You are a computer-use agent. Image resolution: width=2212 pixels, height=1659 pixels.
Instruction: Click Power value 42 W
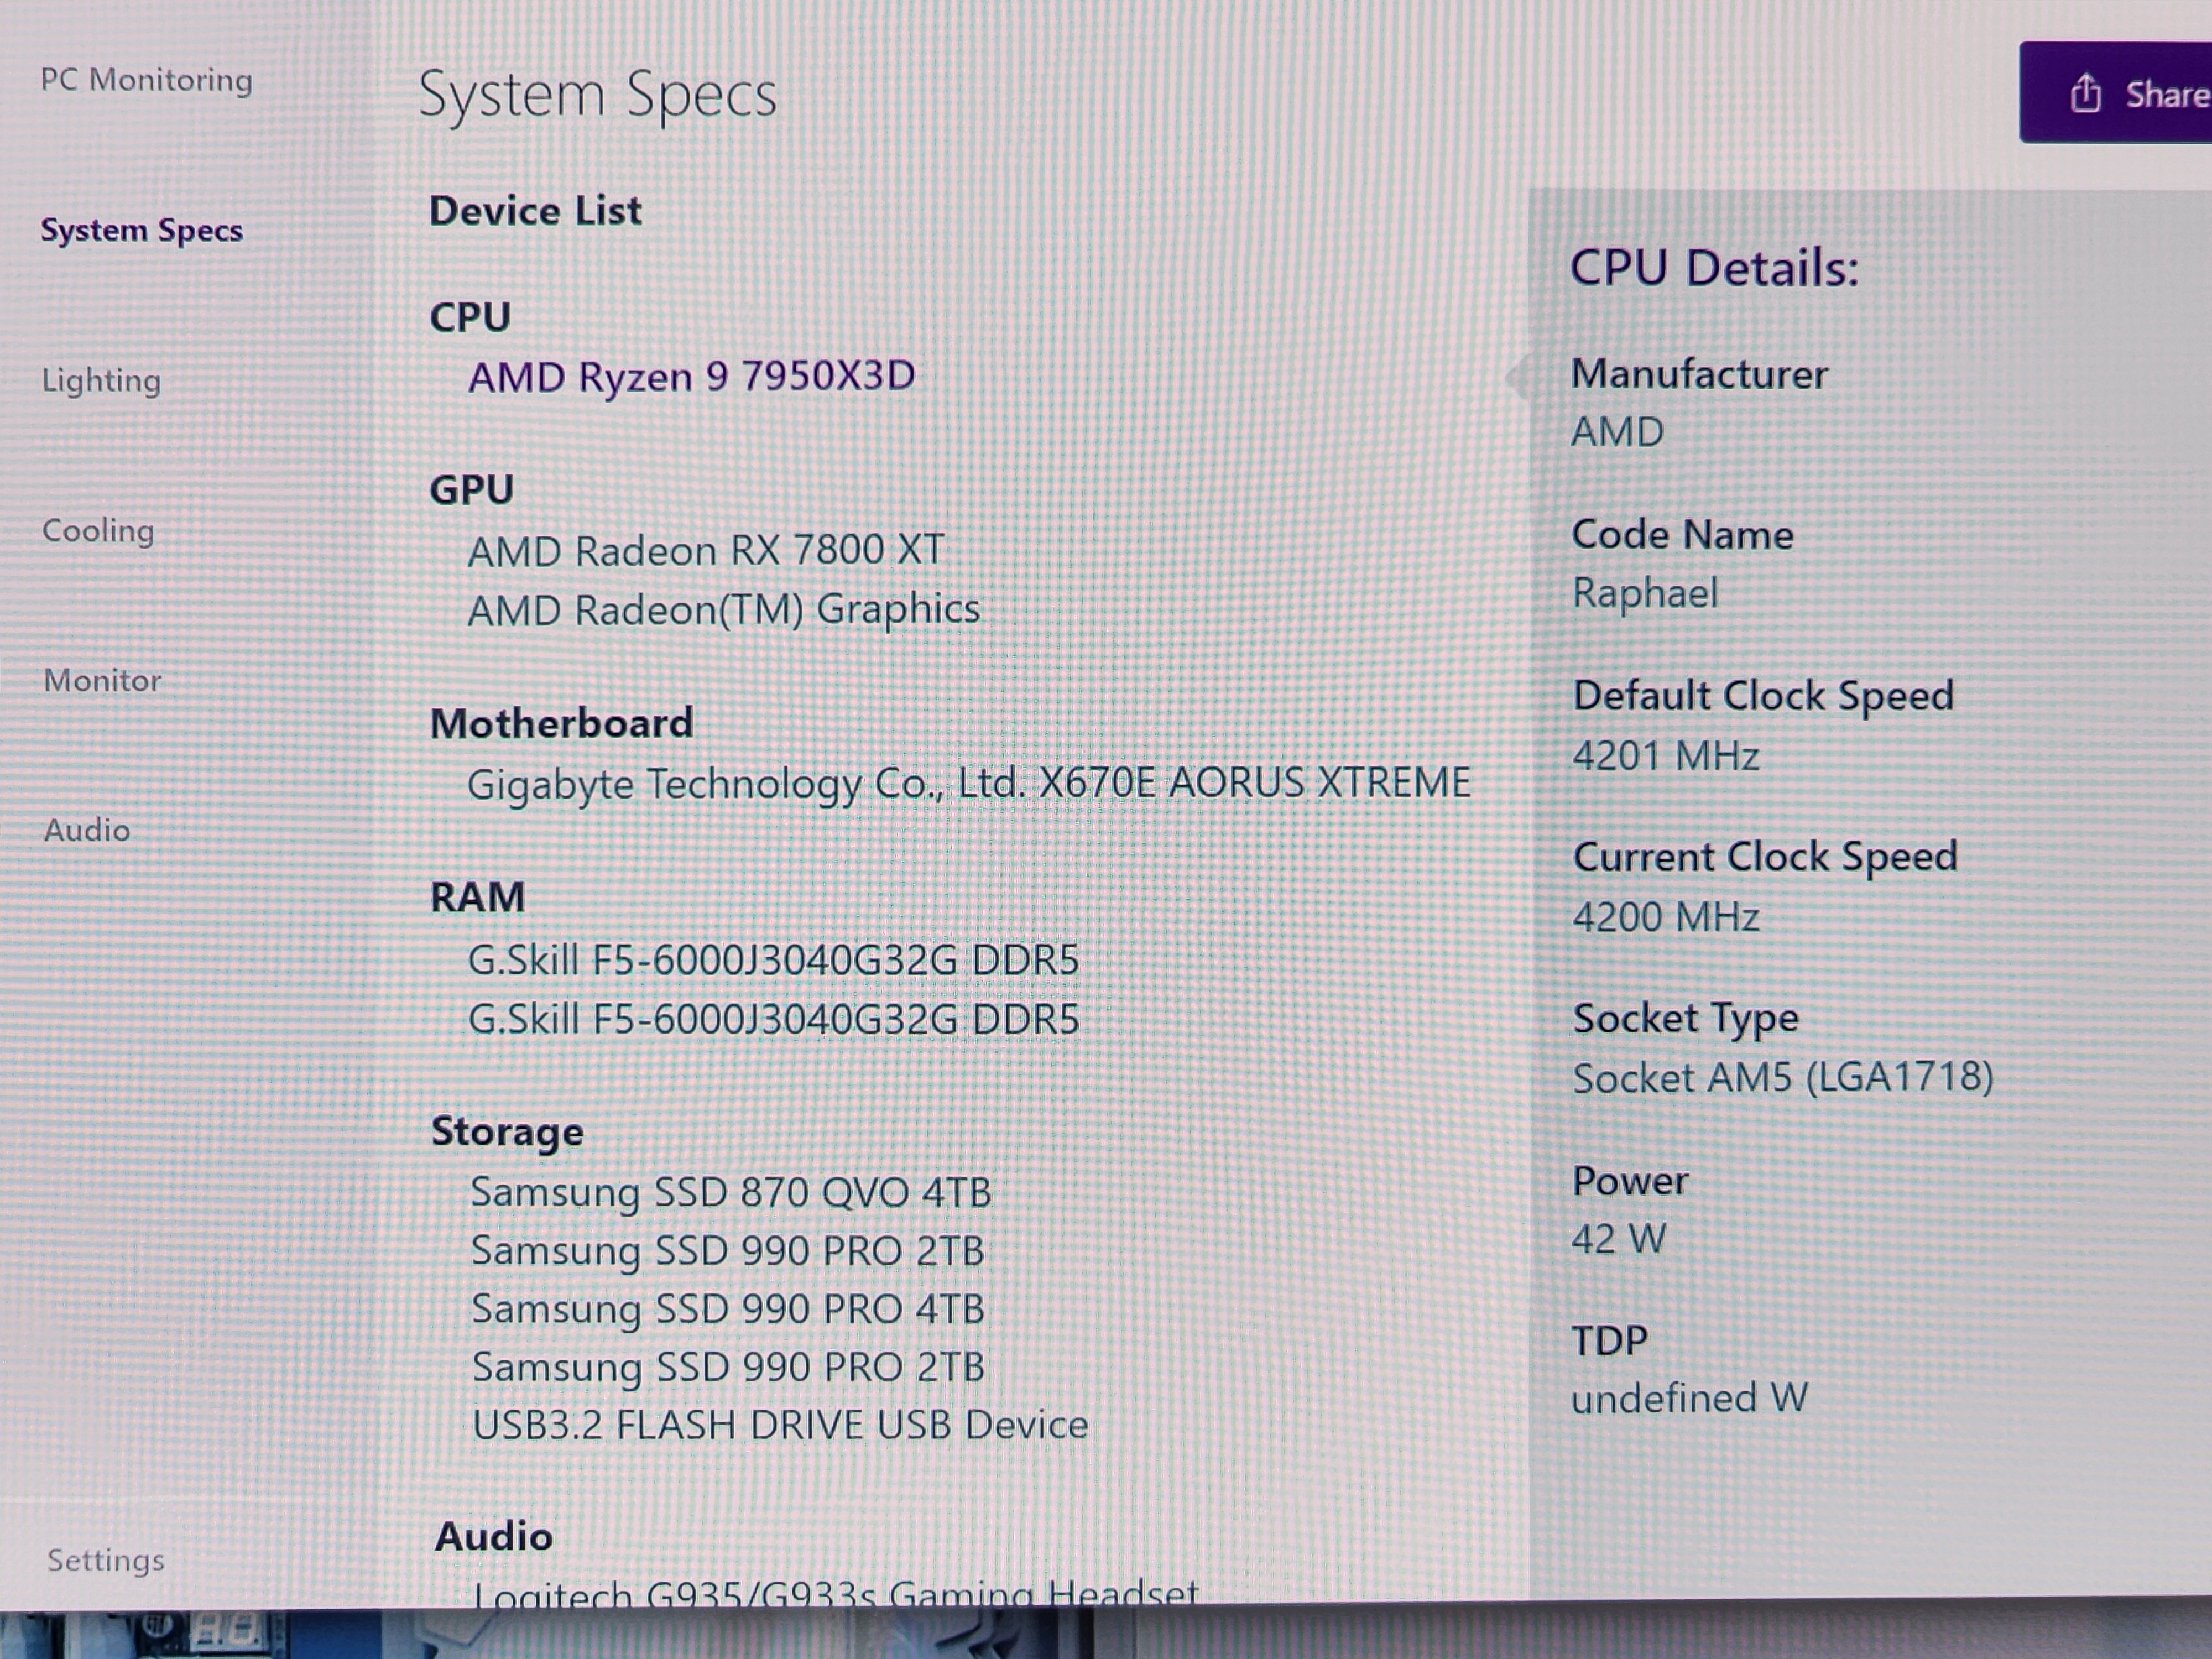pos(1619,1239)
